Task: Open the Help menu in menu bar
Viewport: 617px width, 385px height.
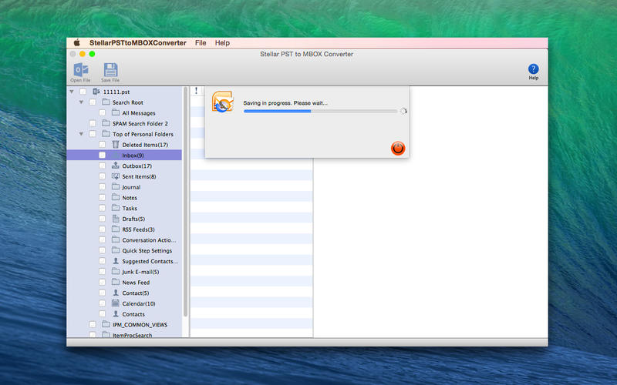Action: pos(222,43)
